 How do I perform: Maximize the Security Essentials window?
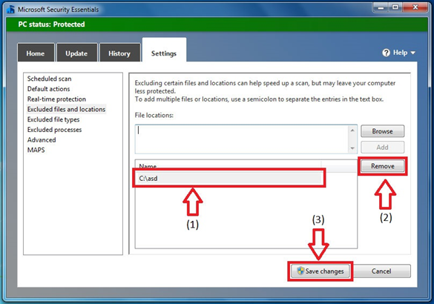click(395, 7)
